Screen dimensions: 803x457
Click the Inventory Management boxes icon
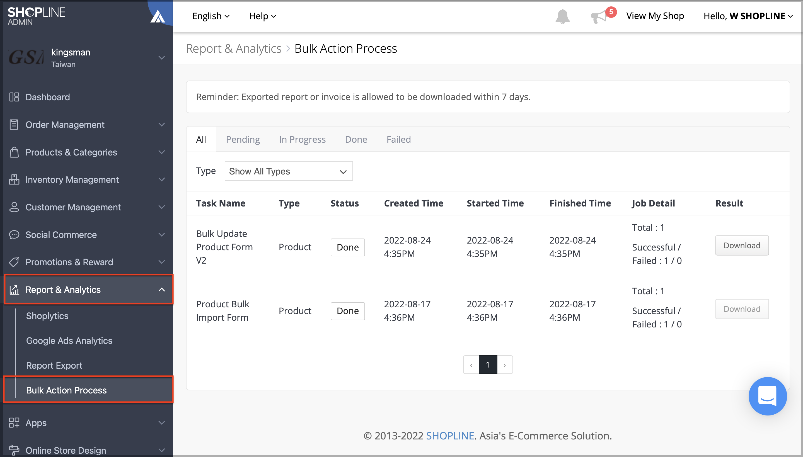pos(14,179)
